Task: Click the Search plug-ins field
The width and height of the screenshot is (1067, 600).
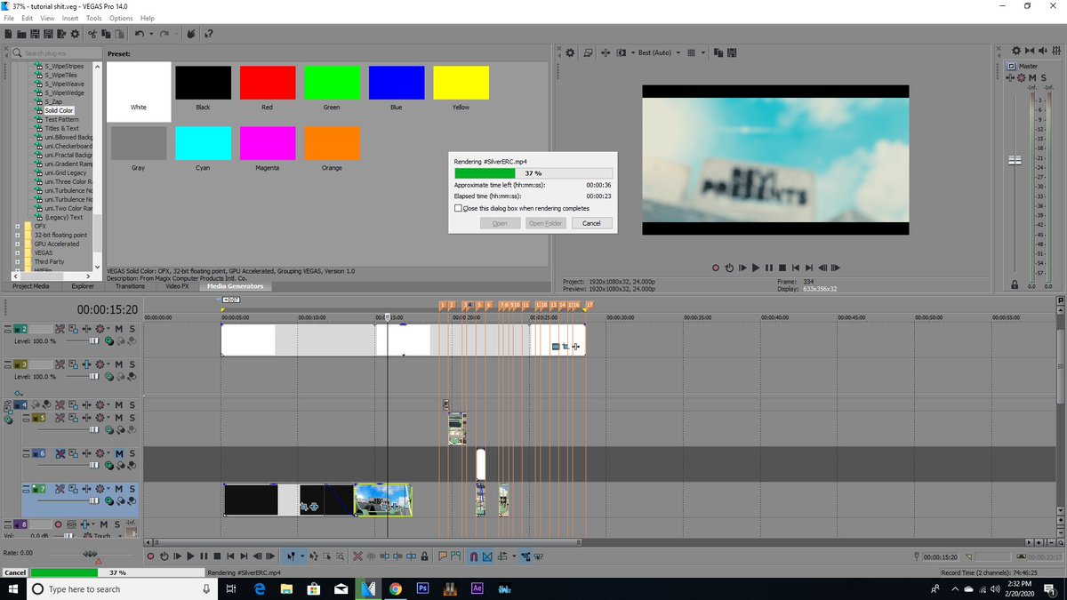Action: (58, 53)
